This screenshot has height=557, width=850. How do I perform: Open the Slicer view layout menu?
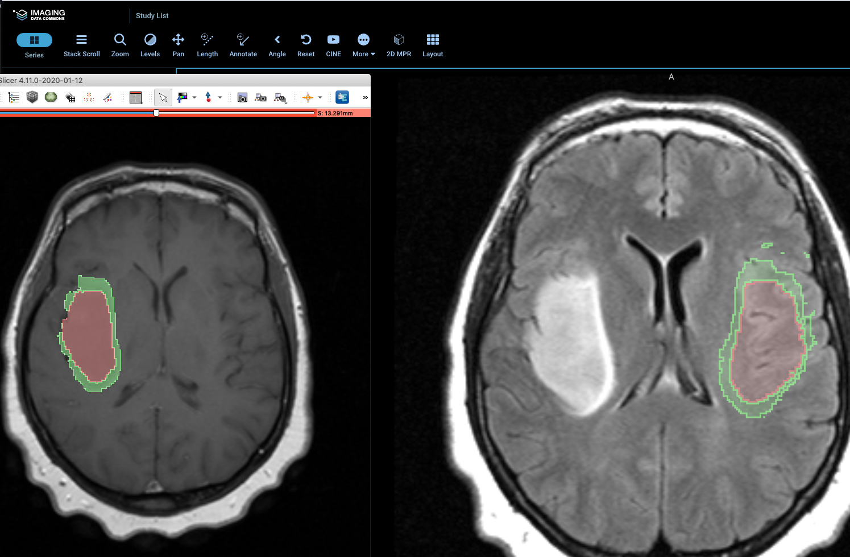click(136, 98)
